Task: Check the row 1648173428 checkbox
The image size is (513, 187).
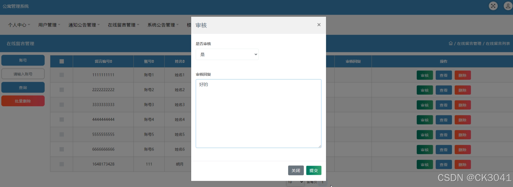Action: point(62,164)
